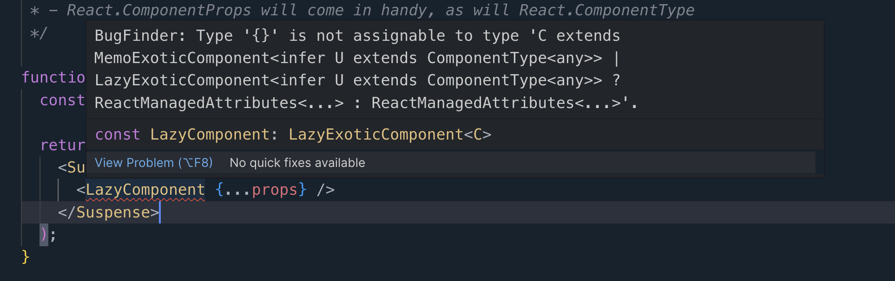Click the BugFinder error message first line
895x281 pixels.
pos(357,36)
